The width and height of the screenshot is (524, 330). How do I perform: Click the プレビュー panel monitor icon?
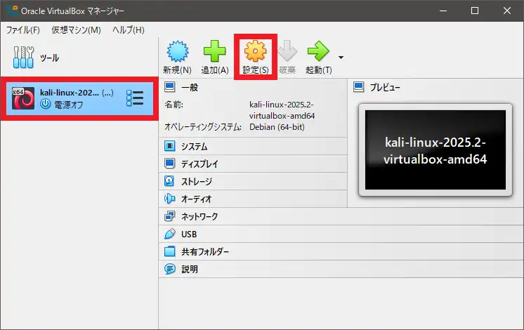point(358,87)
